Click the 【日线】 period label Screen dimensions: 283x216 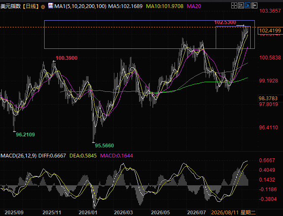coord(31,6)
